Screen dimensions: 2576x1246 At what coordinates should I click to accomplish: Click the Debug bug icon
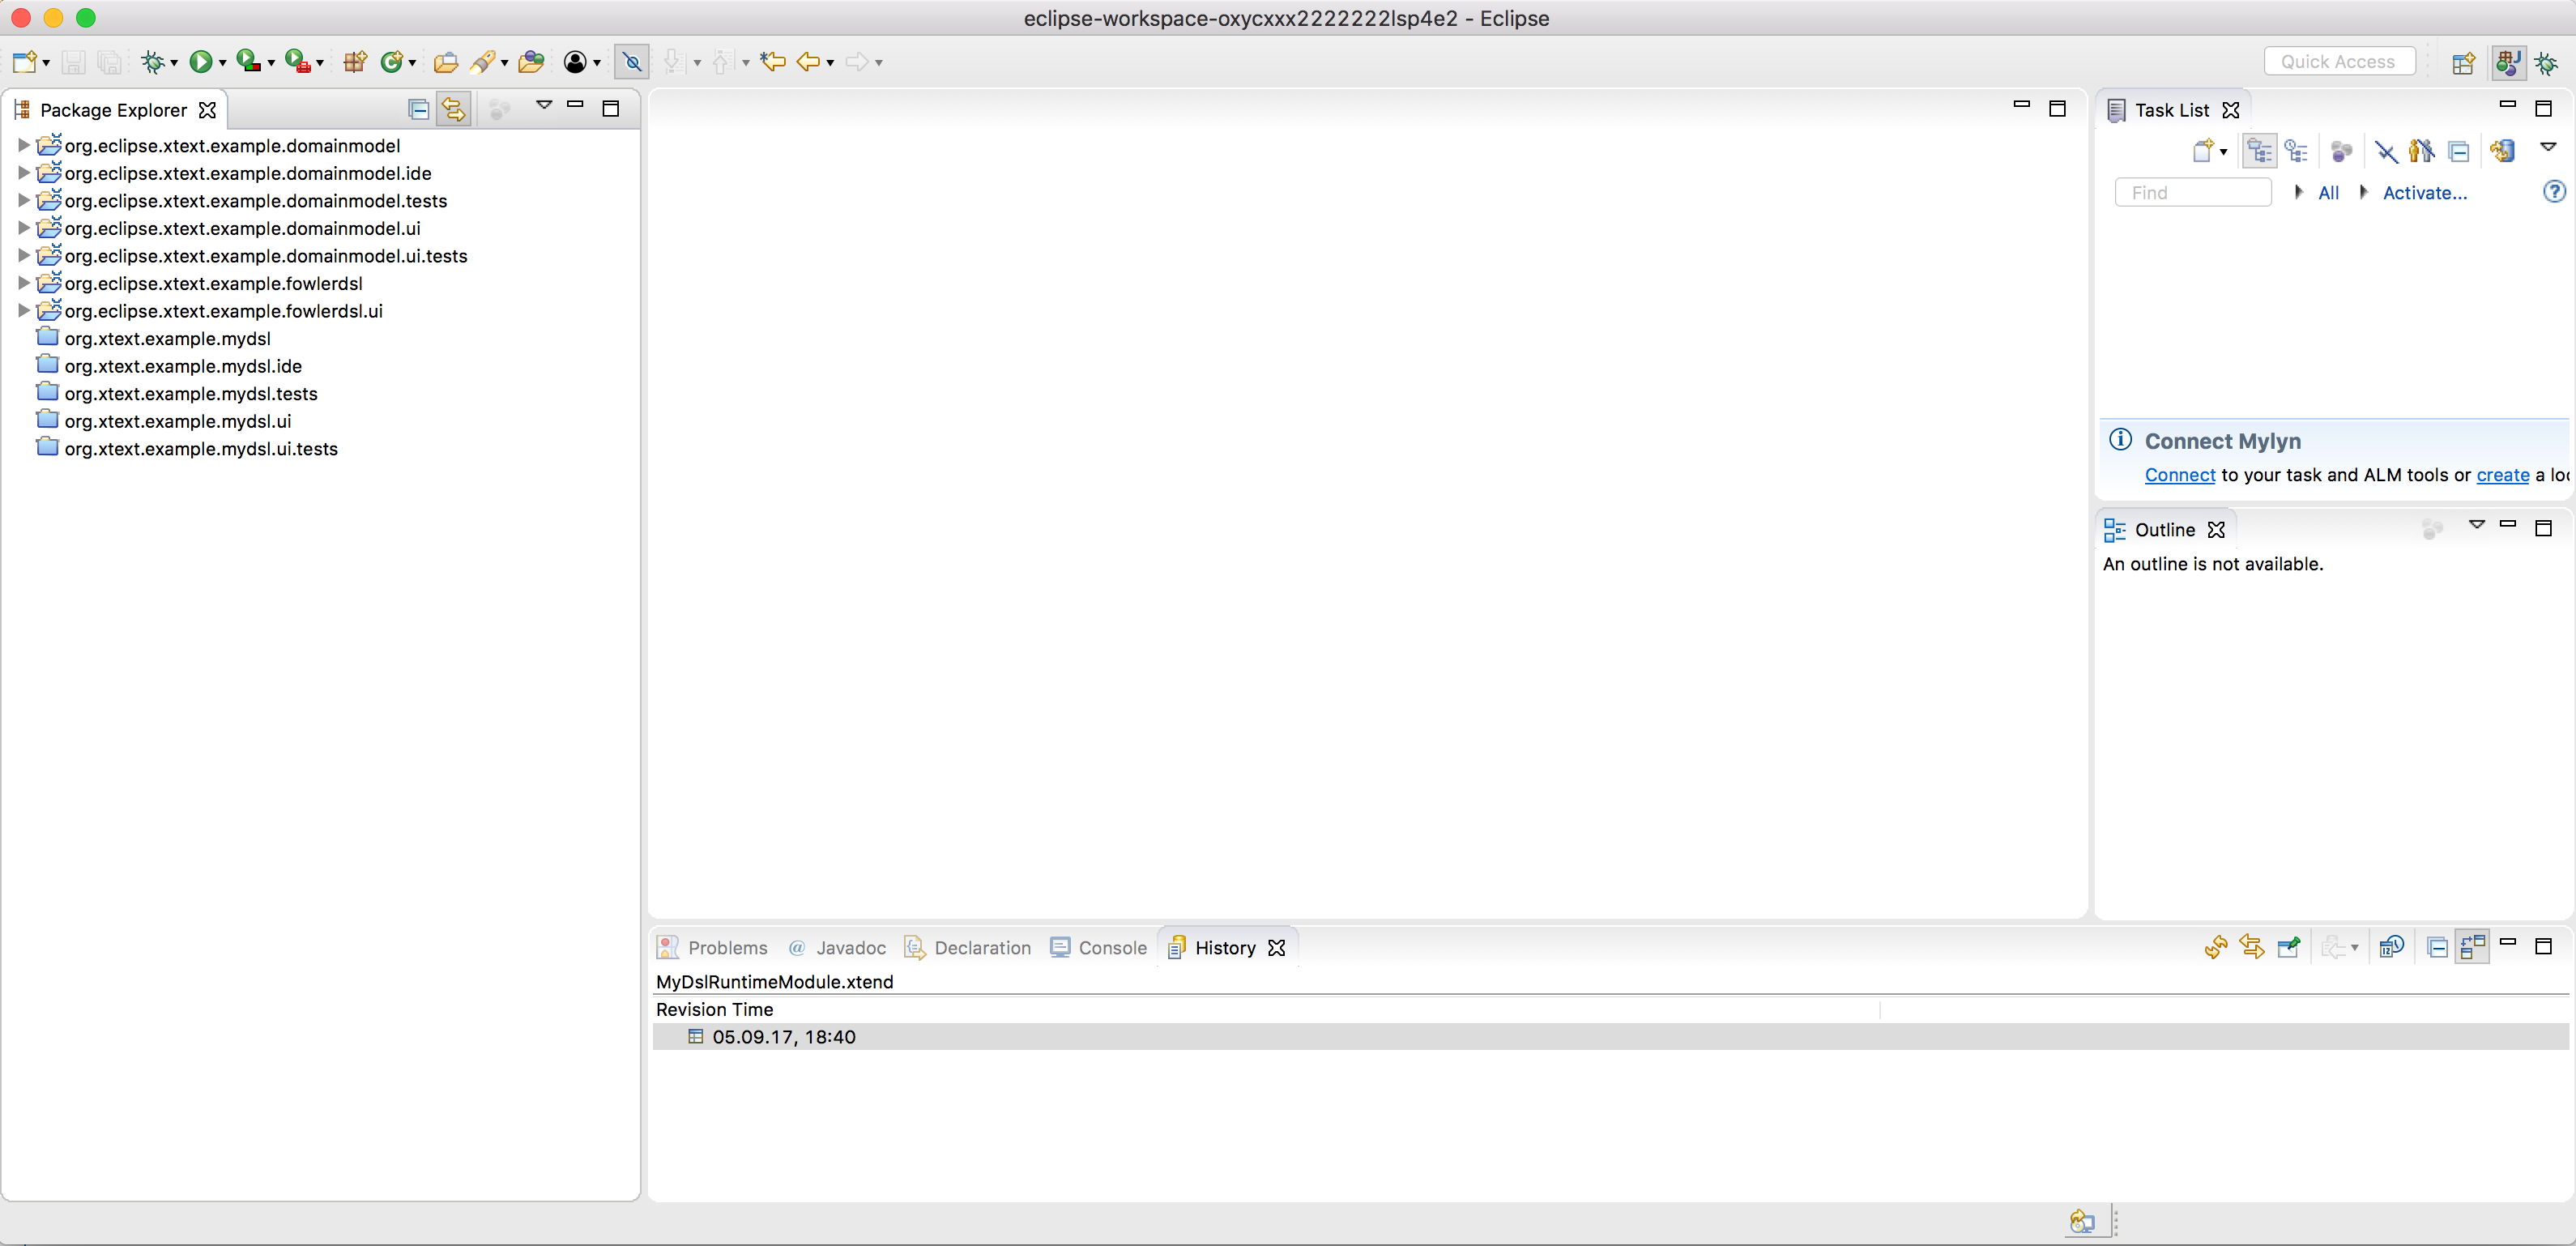[x=152, y=62]
